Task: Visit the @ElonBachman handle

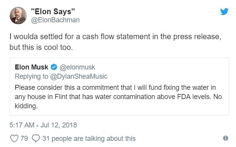Action: (55, 20)
